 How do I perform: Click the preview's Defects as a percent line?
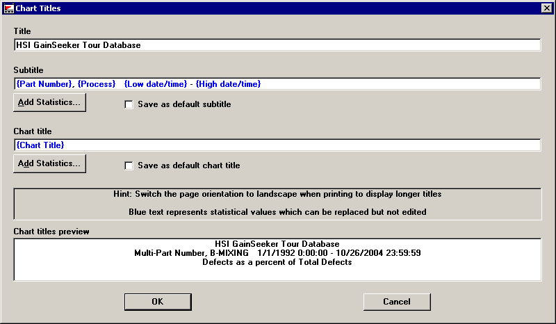pyautogui.click(x=277, y=262)
